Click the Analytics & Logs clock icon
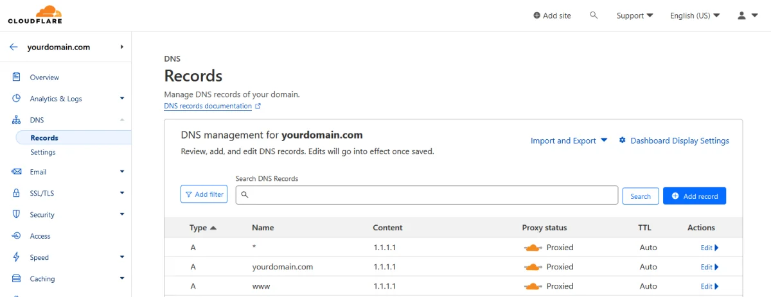Screen dimensions: 771x297 click(x=17, y=99)
